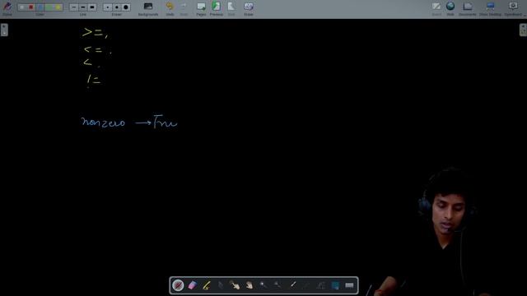Open the Stylus tool menu in toolbar
Screen dimensions: 527x296
click(7, 8)
